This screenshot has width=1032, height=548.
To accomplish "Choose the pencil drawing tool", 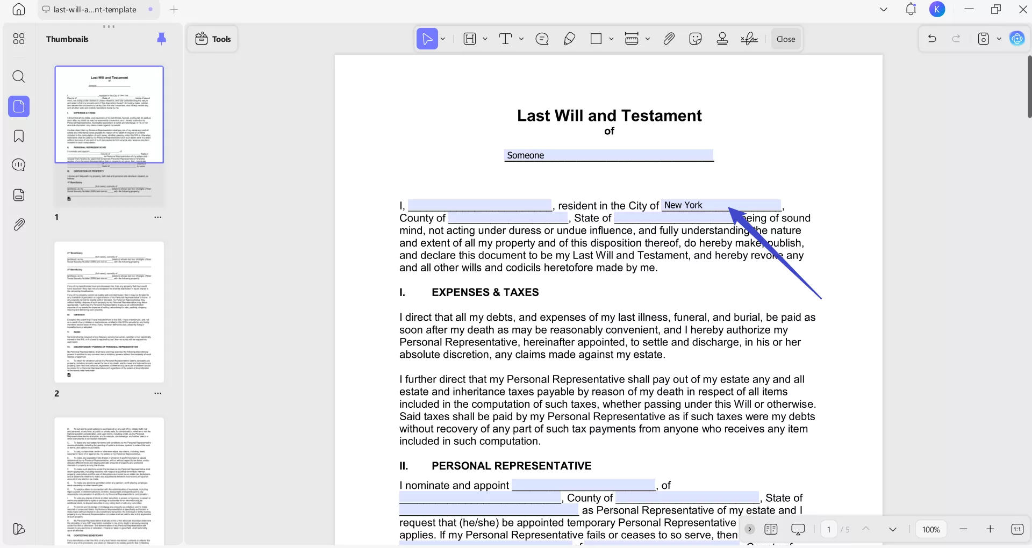I will pyautogui.click(x=569, y=39).
